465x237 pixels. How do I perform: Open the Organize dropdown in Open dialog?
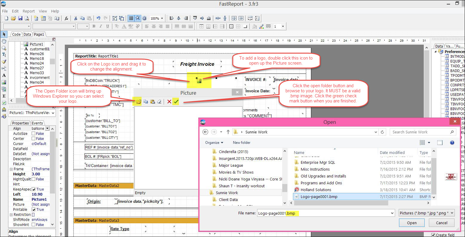click(214, 143)
